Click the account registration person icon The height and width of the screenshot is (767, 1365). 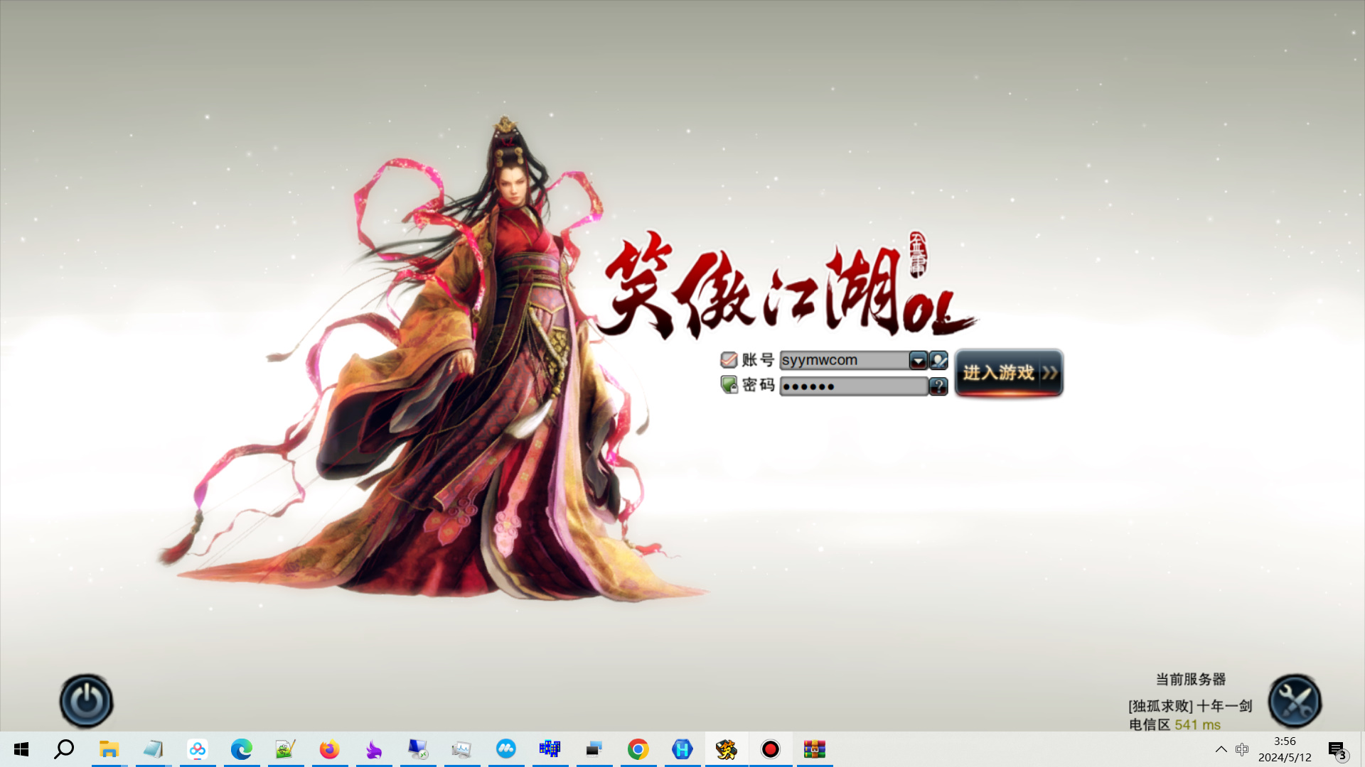938,361
